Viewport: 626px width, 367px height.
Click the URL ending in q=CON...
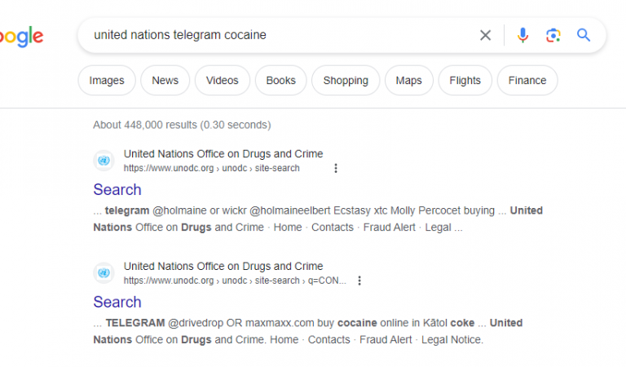(235, 281)
